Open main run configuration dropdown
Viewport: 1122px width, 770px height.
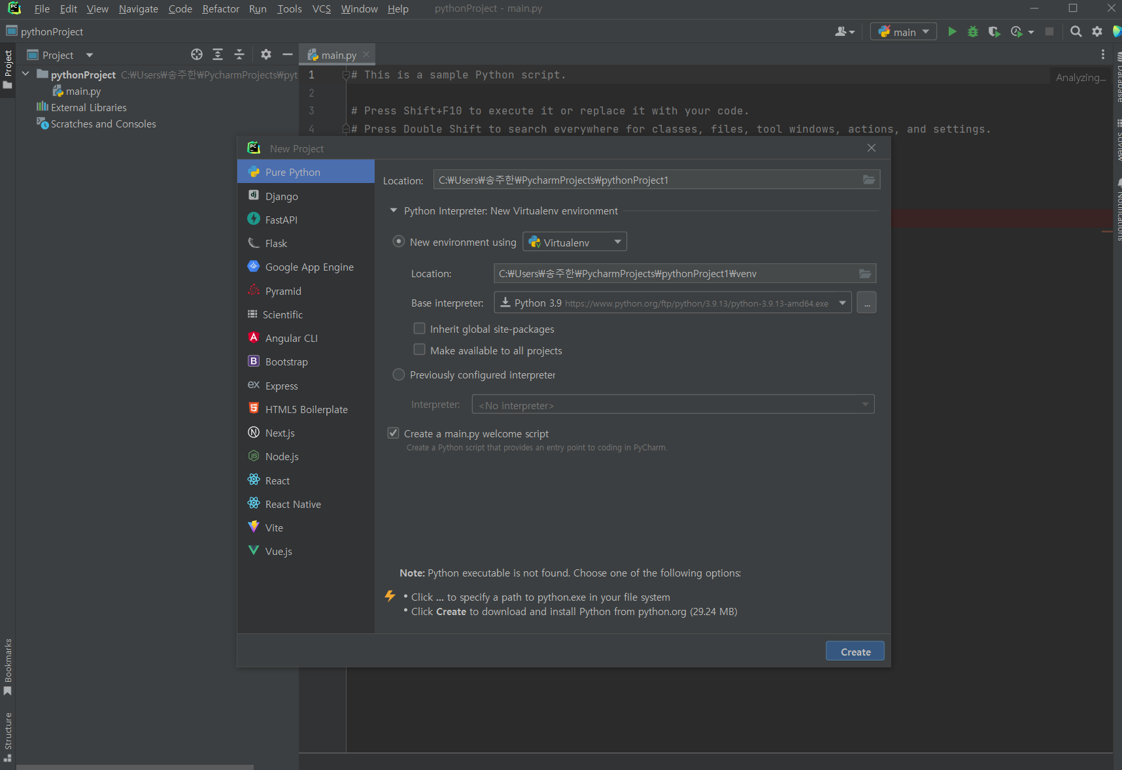pos(904,31)
